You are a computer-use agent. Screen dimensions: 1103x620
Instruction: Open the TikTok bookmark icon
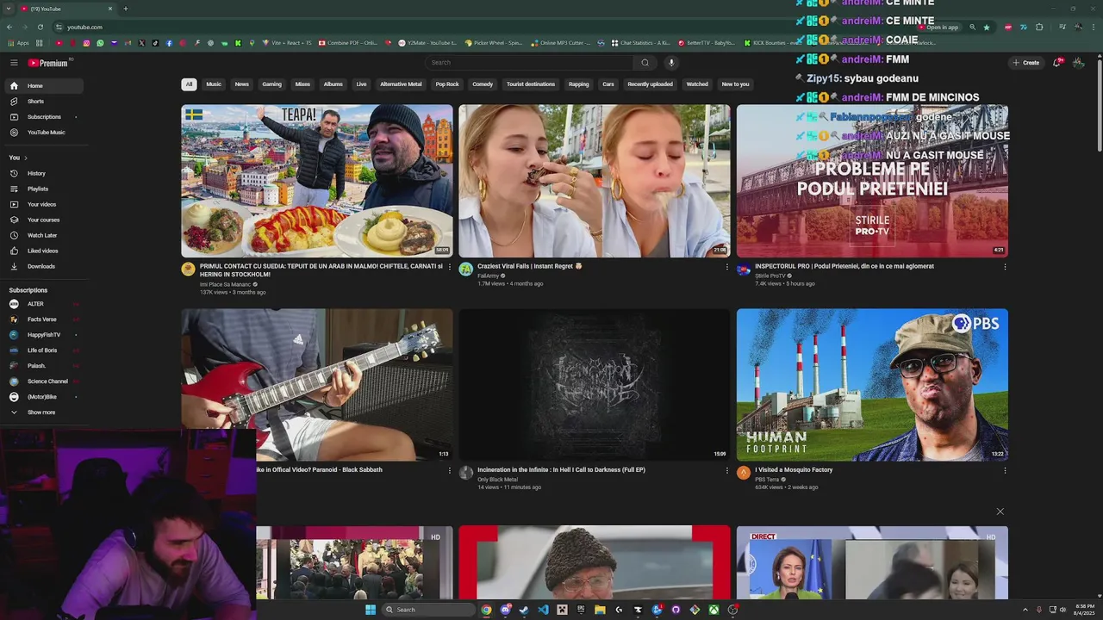pyautogui.click(x=155, y=43)
